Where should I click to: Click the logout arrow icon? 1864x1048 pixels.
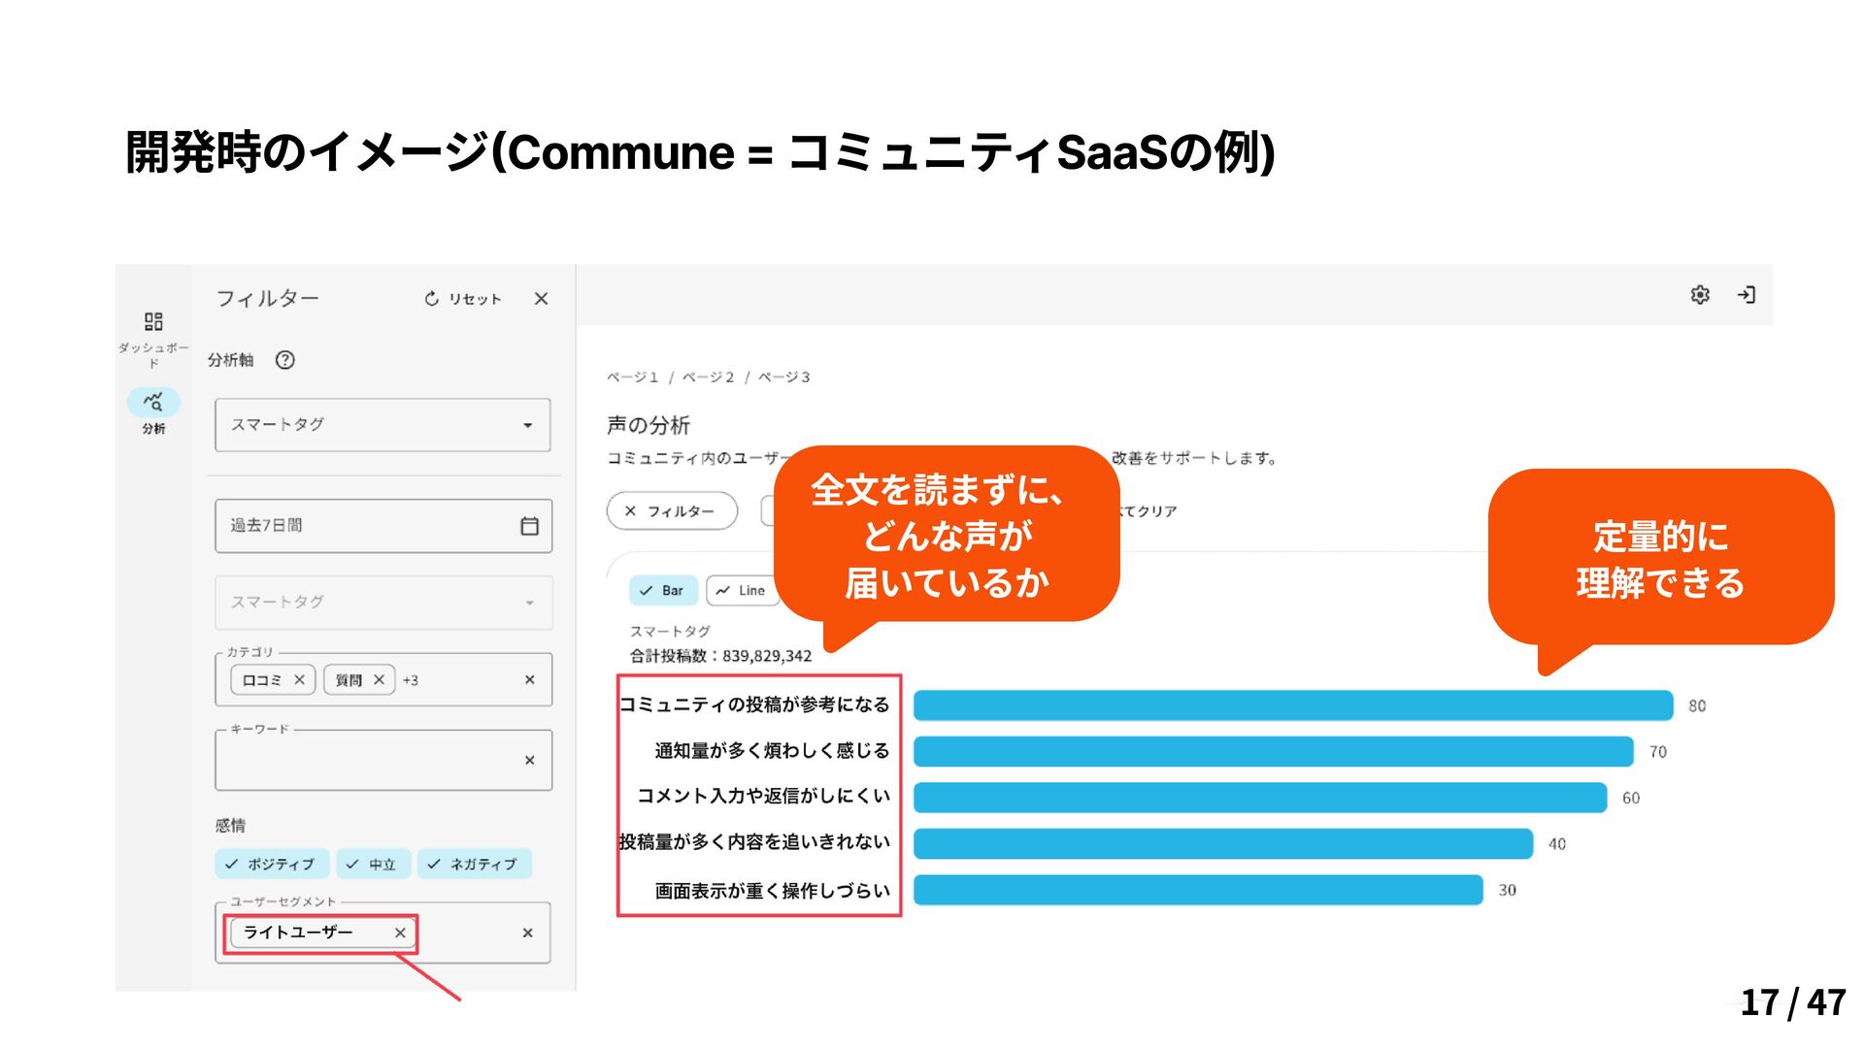(1747, 295)
